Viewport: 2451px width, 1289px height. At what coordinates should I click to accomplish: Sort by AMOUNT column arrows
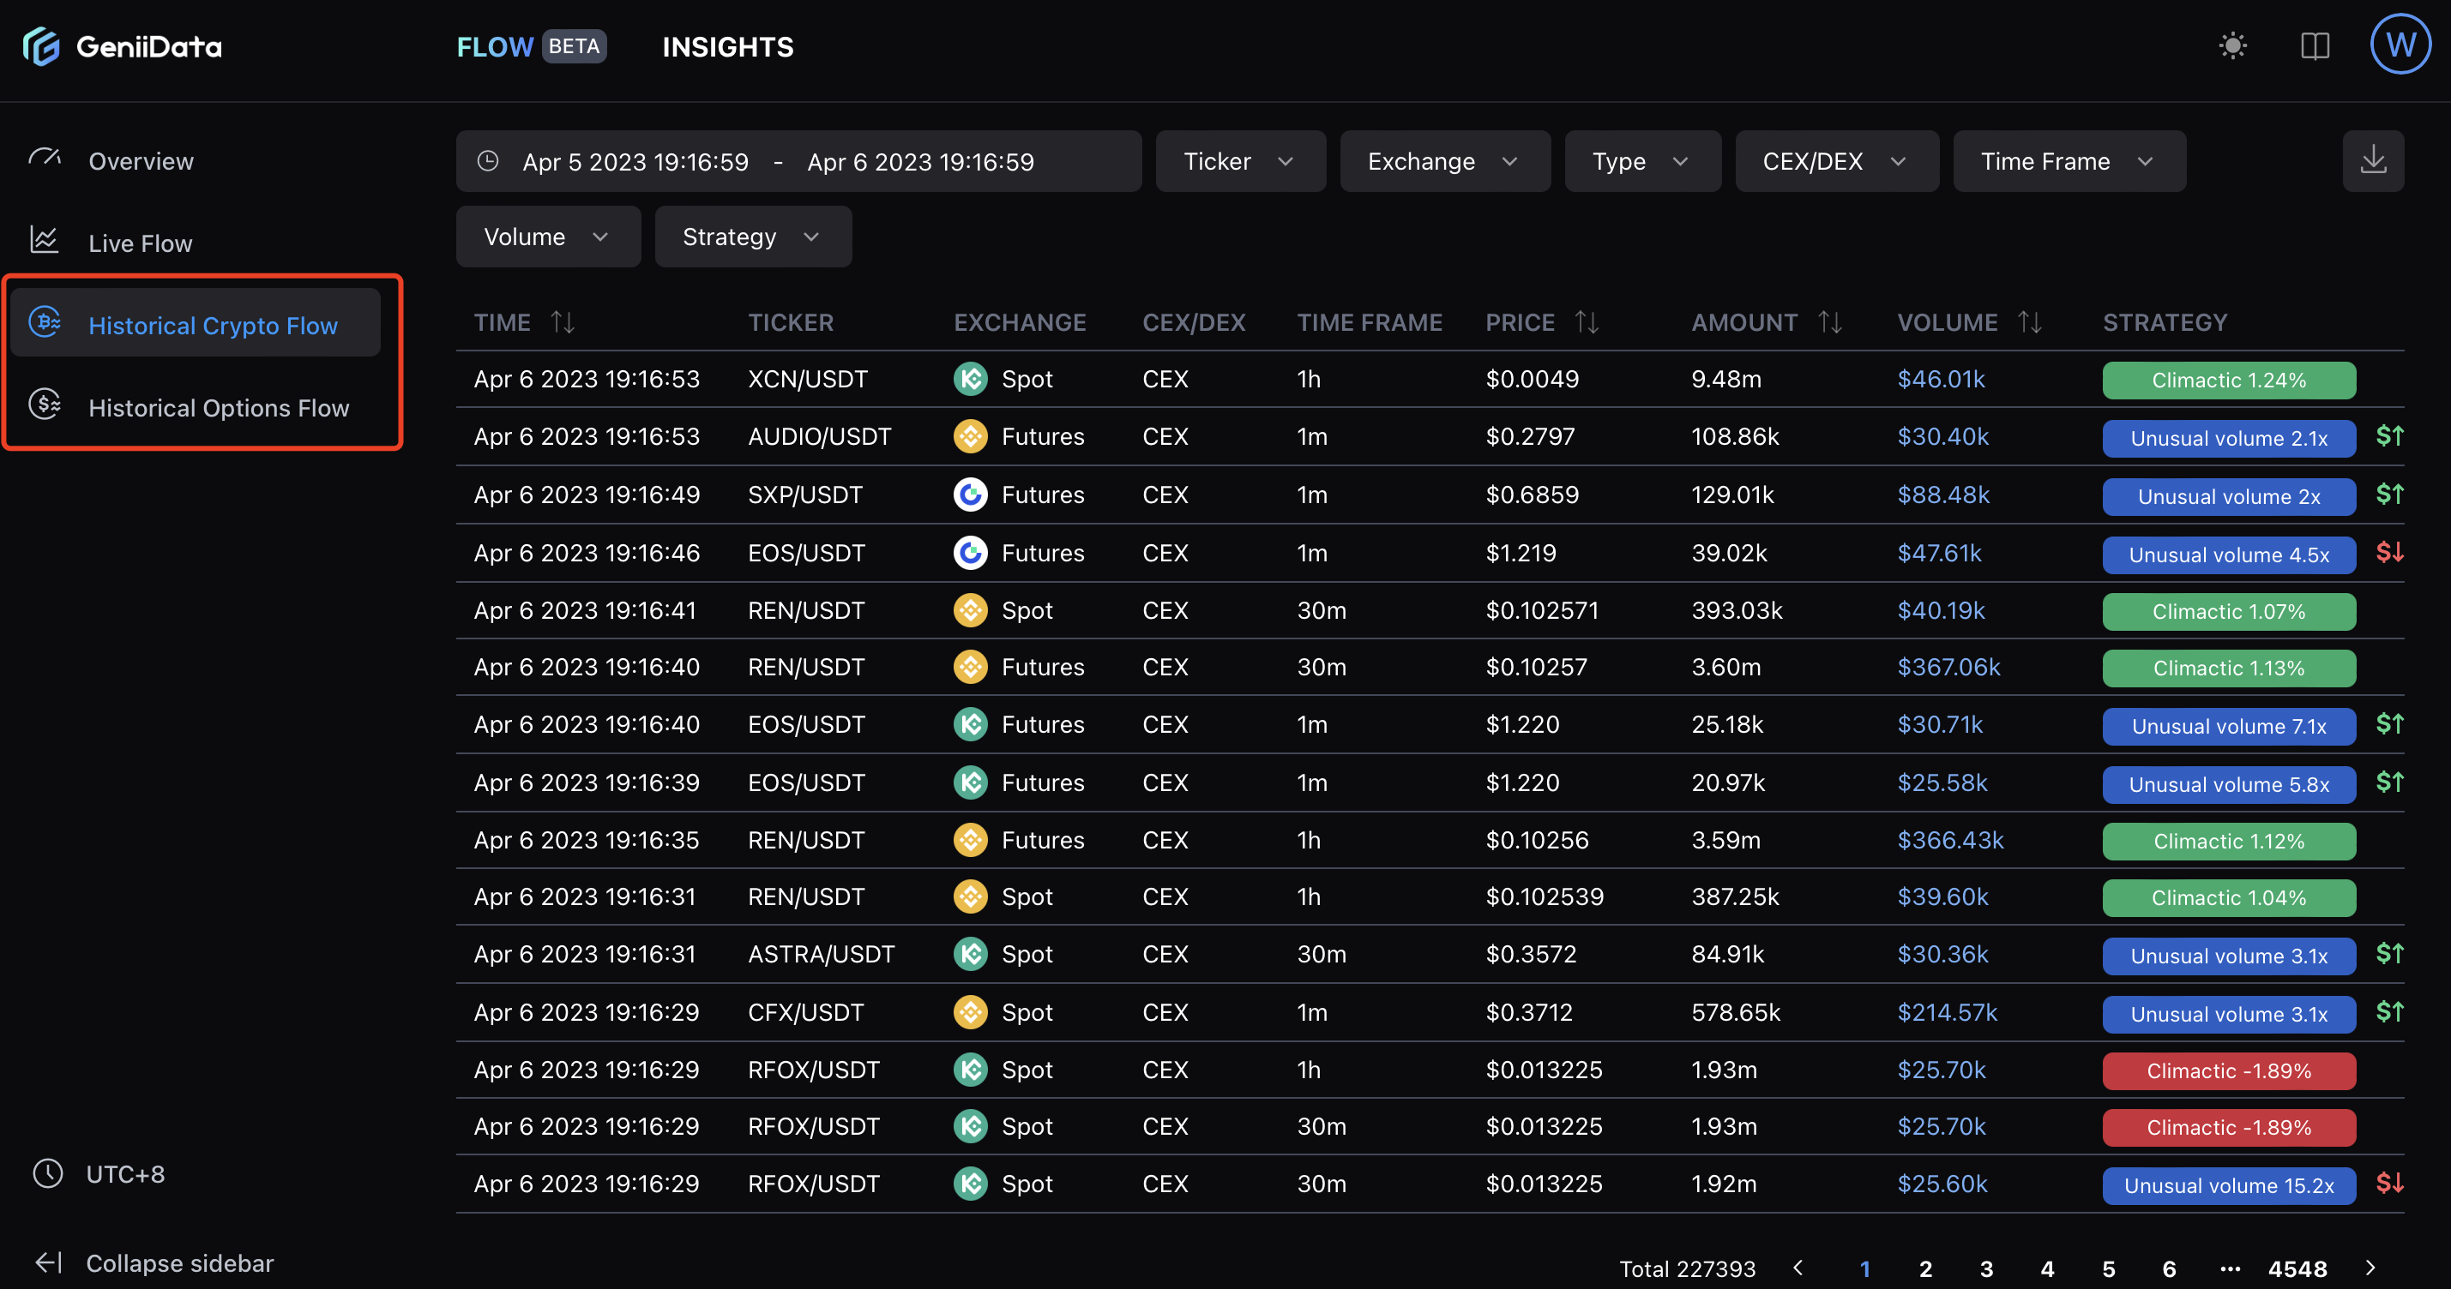(x=1830, y=322)
